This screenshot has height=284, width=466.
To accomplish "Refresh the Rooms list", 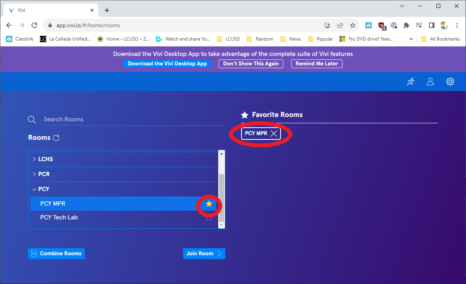I will (x=56, y=138).
